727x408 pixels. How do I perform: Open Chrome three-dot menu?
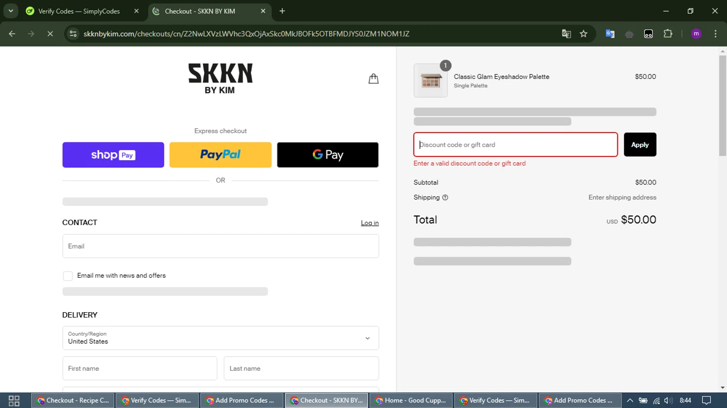click(715, 34)
